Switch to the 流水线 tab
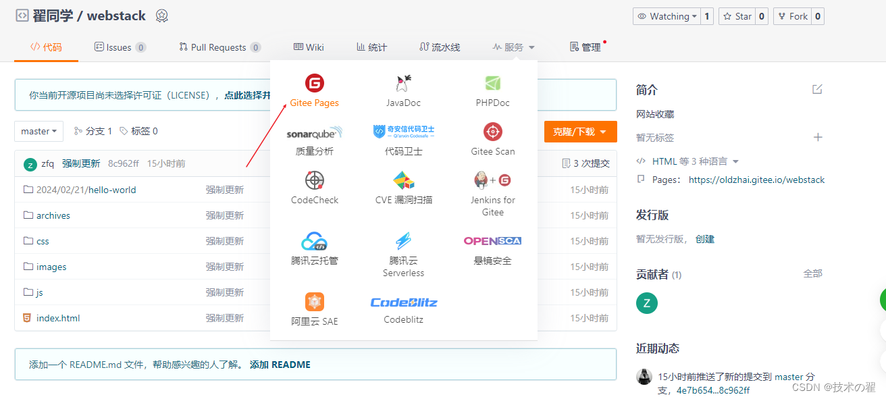Screen dimensions: 886x399 [x=440, y=47]
